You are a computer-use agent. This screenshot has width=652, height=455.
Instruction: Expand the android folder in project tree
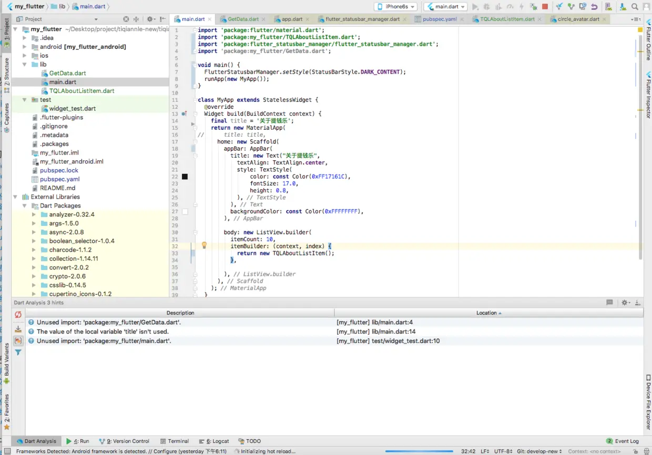coord(25,47)
